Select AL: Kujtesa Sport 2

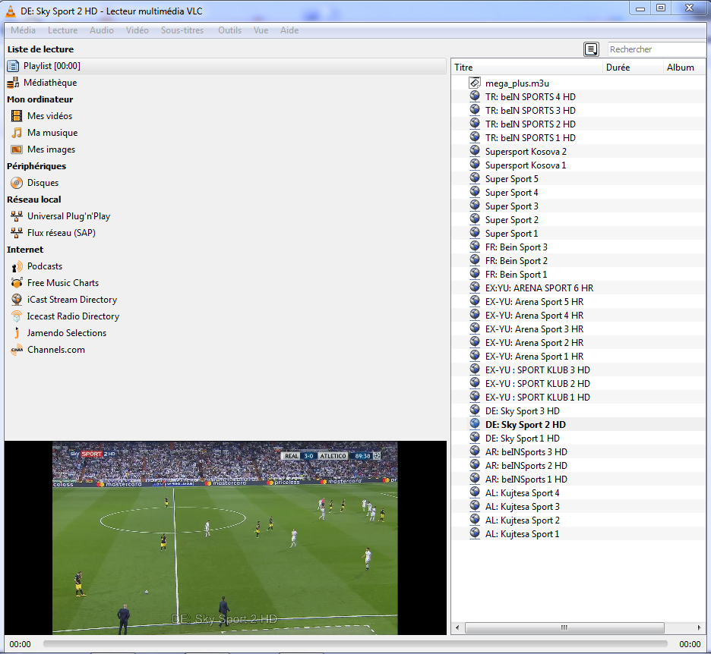(x=522, y=520)
